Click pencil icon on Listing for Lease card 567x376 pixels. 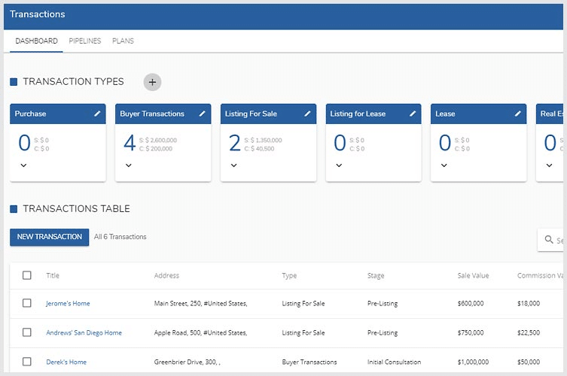[x=413, y=114]
